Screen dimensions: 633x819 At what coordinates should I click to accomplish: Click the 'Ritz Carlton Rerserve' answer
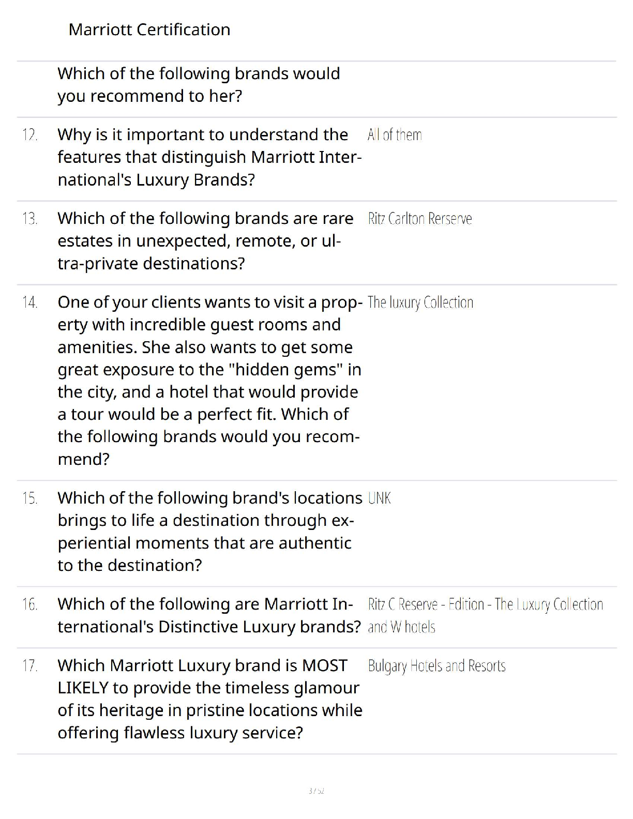(420, 219)
